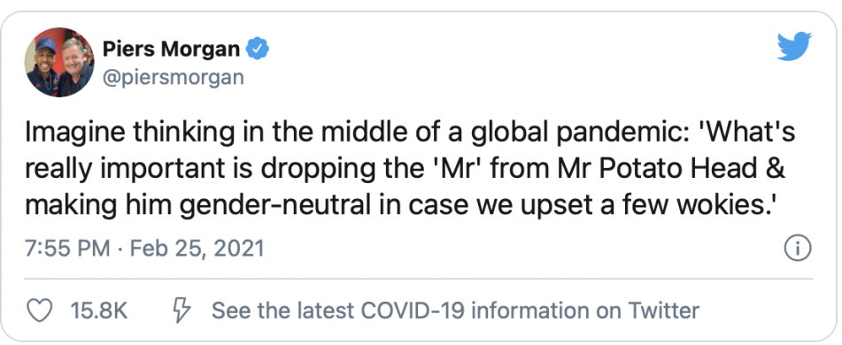Click the 15.8K likes count

99,311
